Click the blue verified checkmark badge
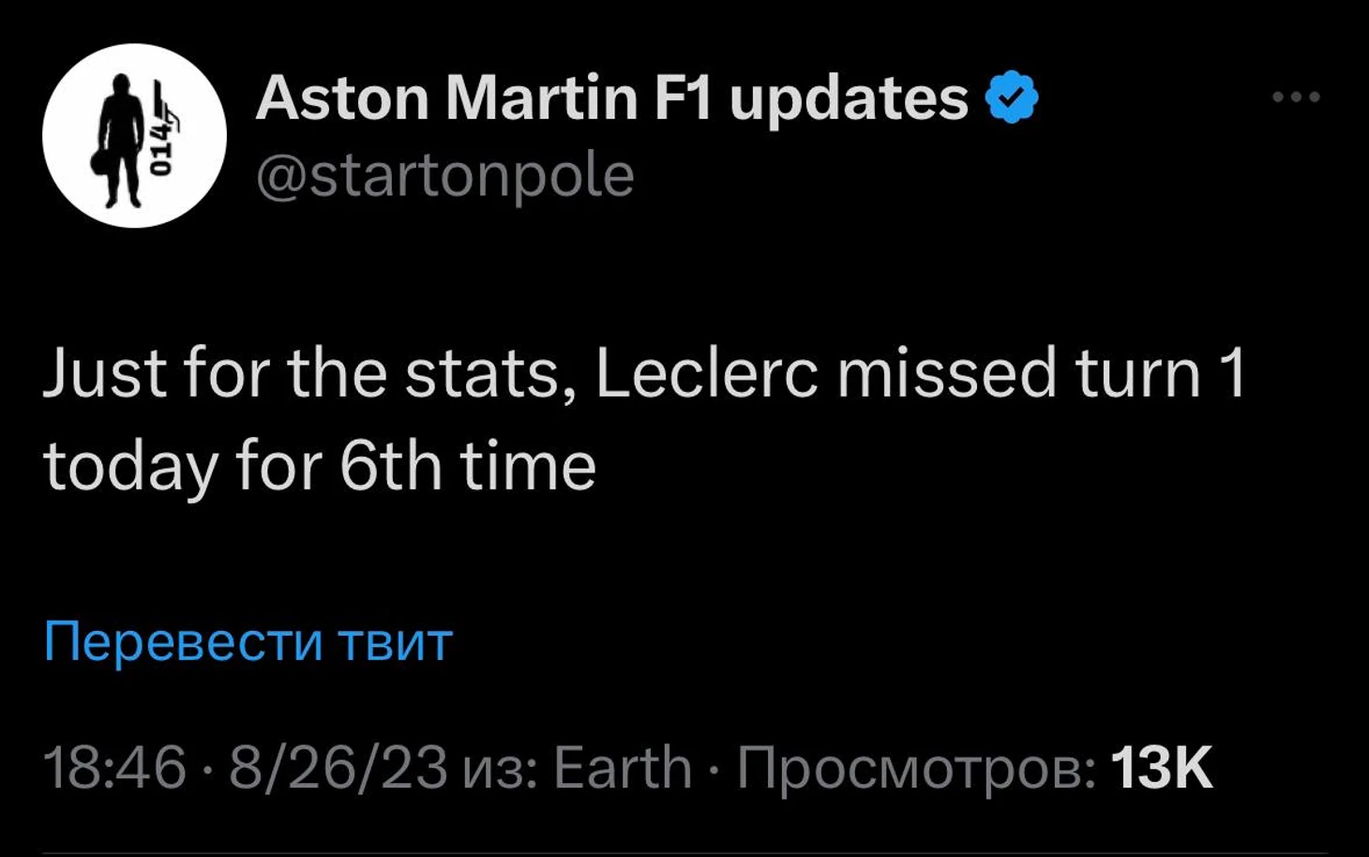Image resolution: width=1369 pixels, height=857 pixels. (1012, 98)
